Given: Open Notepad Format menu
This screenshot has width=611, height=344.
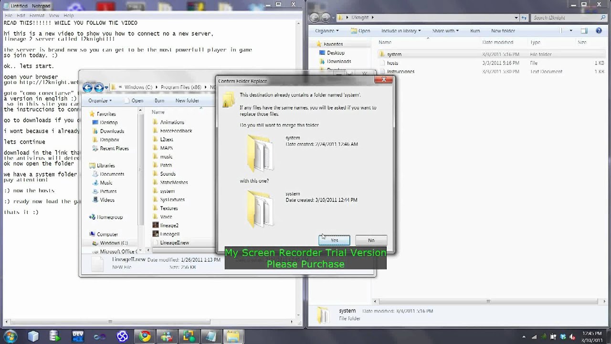Looking at the screenshot, I should pos(37,16).
